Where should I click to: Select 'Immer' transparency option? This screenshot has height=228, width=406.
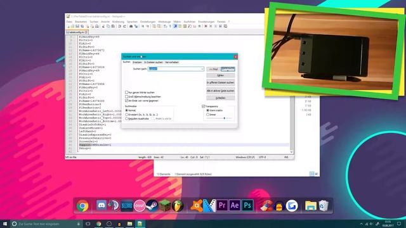coord(207,115)
